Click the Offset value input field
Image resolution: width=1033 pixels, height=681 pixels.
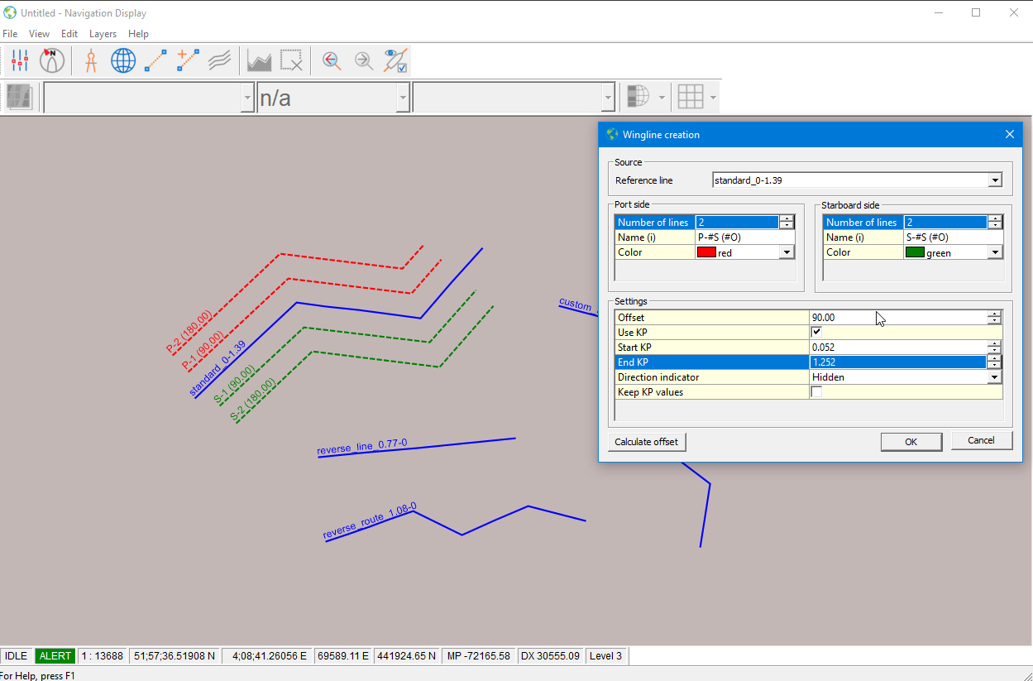pyautogui.click(x=897, y=318)
